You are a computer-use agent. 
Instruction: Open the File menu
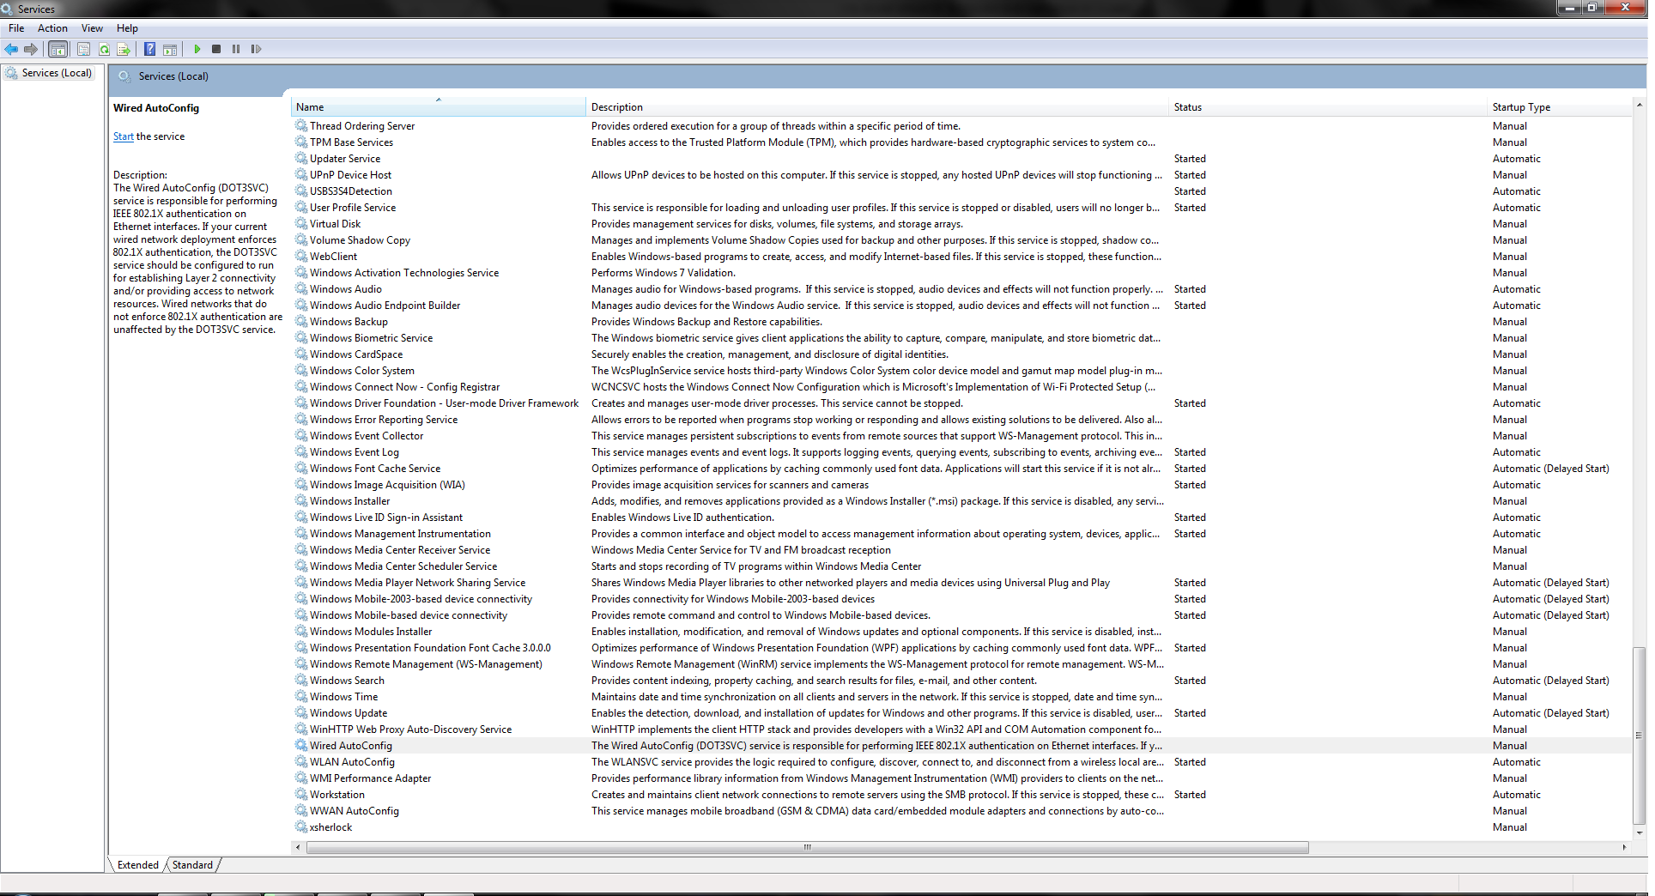(16, 28)
